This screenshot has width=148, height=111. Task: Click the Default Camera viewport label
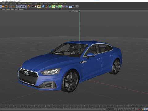pyautogui.click(x=75, y=11)
